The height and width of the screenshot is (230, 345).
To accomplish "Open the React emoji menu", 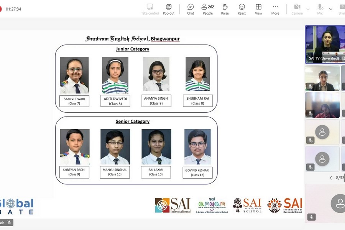I will tap(242, 9).
